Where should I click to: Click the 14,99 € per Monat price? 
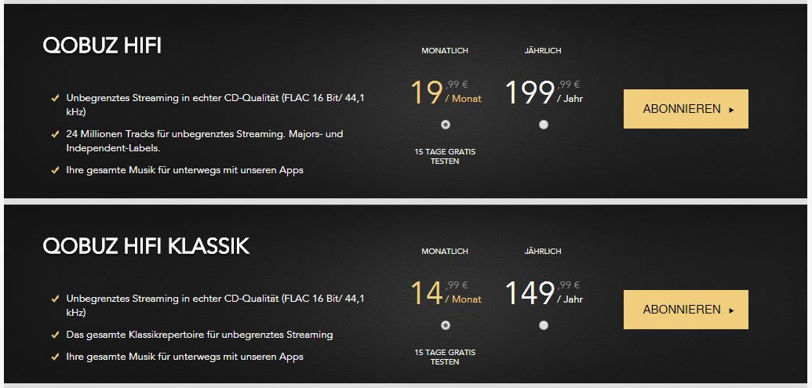pos(446,294)
